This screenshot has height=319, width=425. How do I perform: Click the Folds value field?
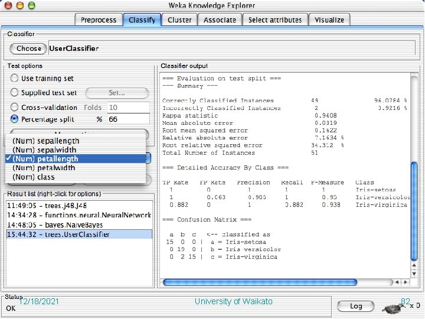(129, 108)
